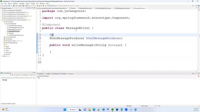
Task: Collapse the src/main/java folder
Action: pos(3,22)
